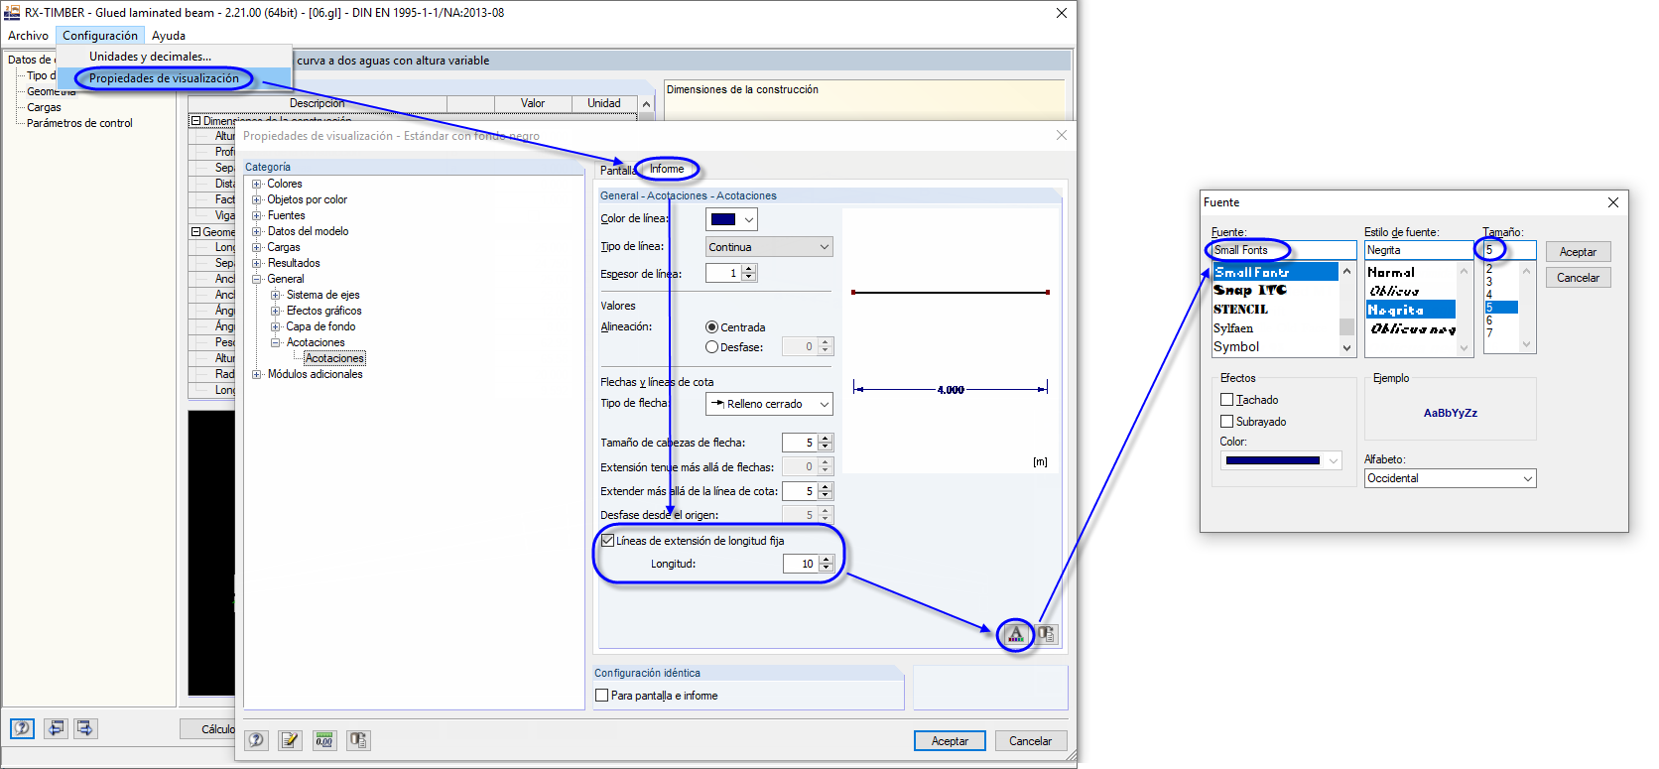Go to the next input window
The image size is (1659, 769).
pyautogui.click(x=85, y=728)
